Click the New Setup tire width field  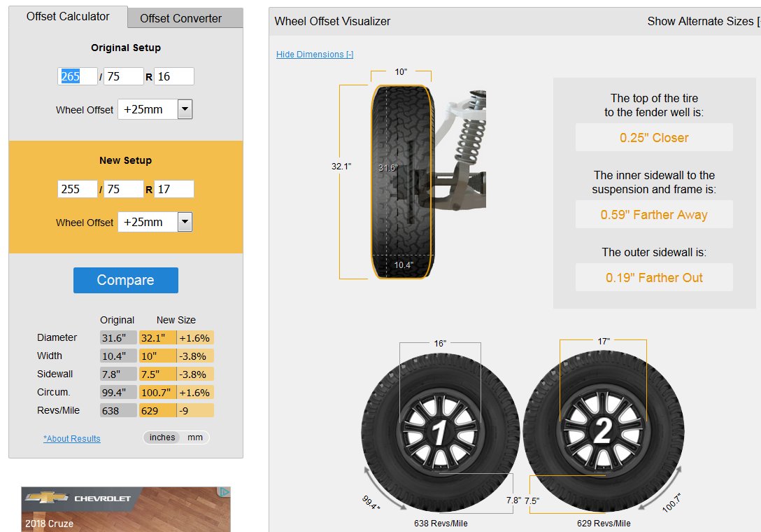[77, 189]
